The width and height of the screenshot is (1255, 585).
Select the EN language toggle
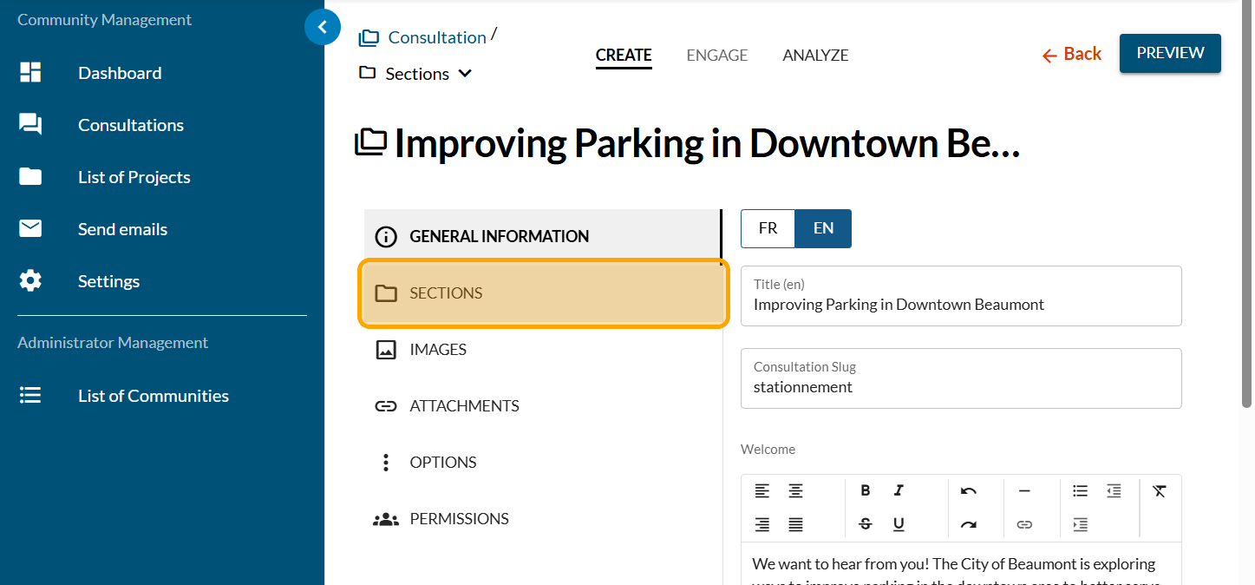tap(823, 228)
